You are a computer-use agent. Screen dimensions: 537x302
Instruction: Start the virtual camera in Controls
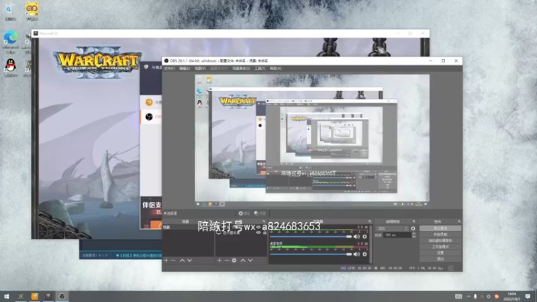[440, 241]
